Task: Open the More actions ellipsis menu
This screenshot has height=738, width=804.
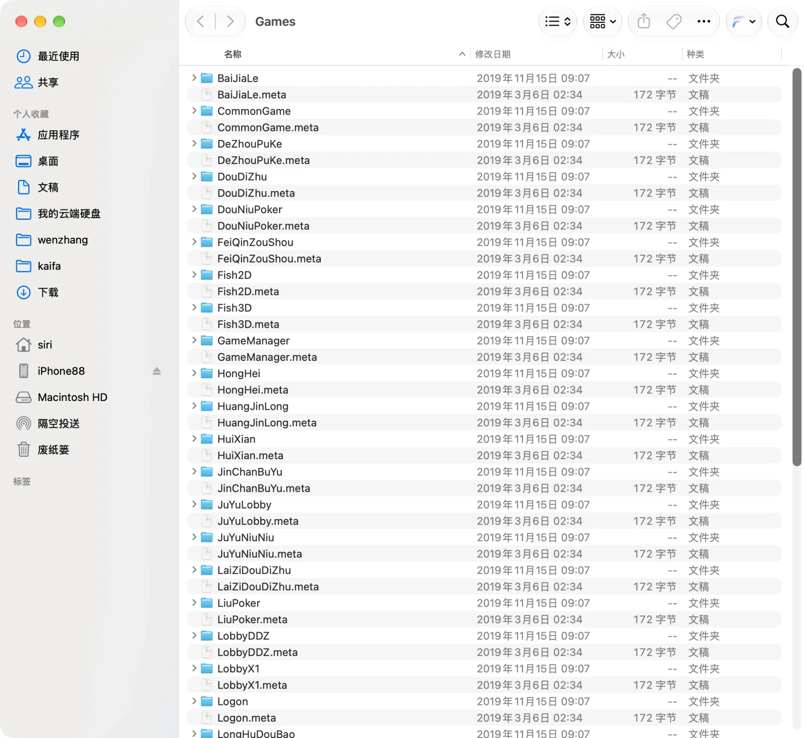Action: pos(704,21)
